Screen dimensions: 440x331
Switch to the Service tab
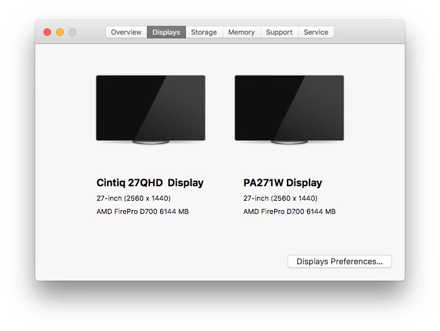pos(316,32)
